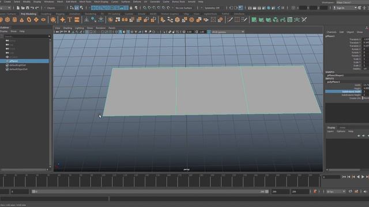Switch to the Sculpting shelf tab
The image size is (369, 207).
pyautogui.click(x=46, y=14)
